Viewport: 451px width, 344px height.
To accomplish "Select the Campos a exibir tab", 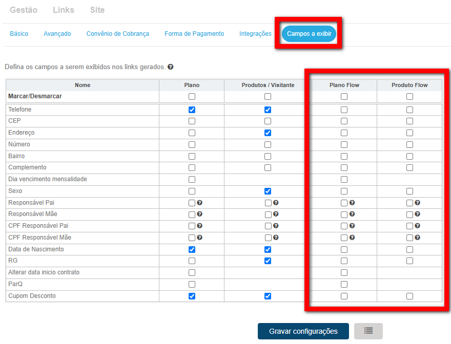I will pos(309,34).
